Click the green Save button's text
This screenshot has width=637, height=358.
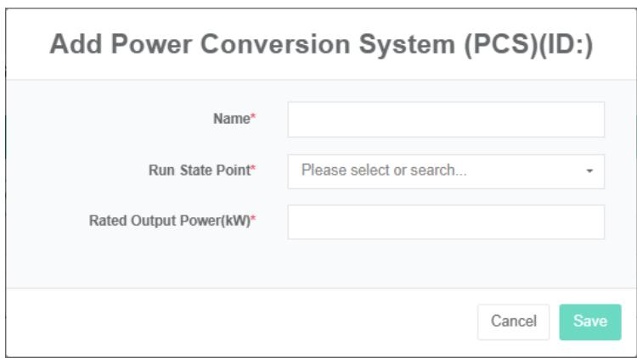coord(589,322)
